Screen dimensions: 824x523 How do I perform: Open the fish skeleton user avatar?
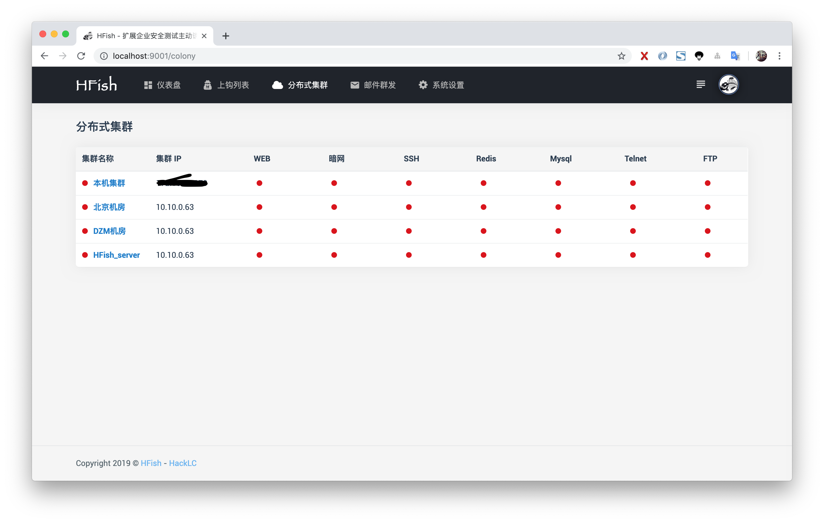pyautogui.click(x=728, y=84)
